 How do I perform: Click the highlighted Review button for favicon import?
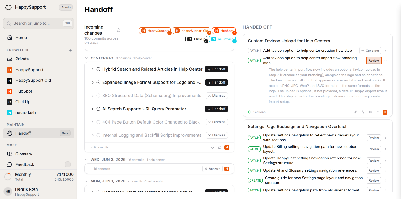374,60
